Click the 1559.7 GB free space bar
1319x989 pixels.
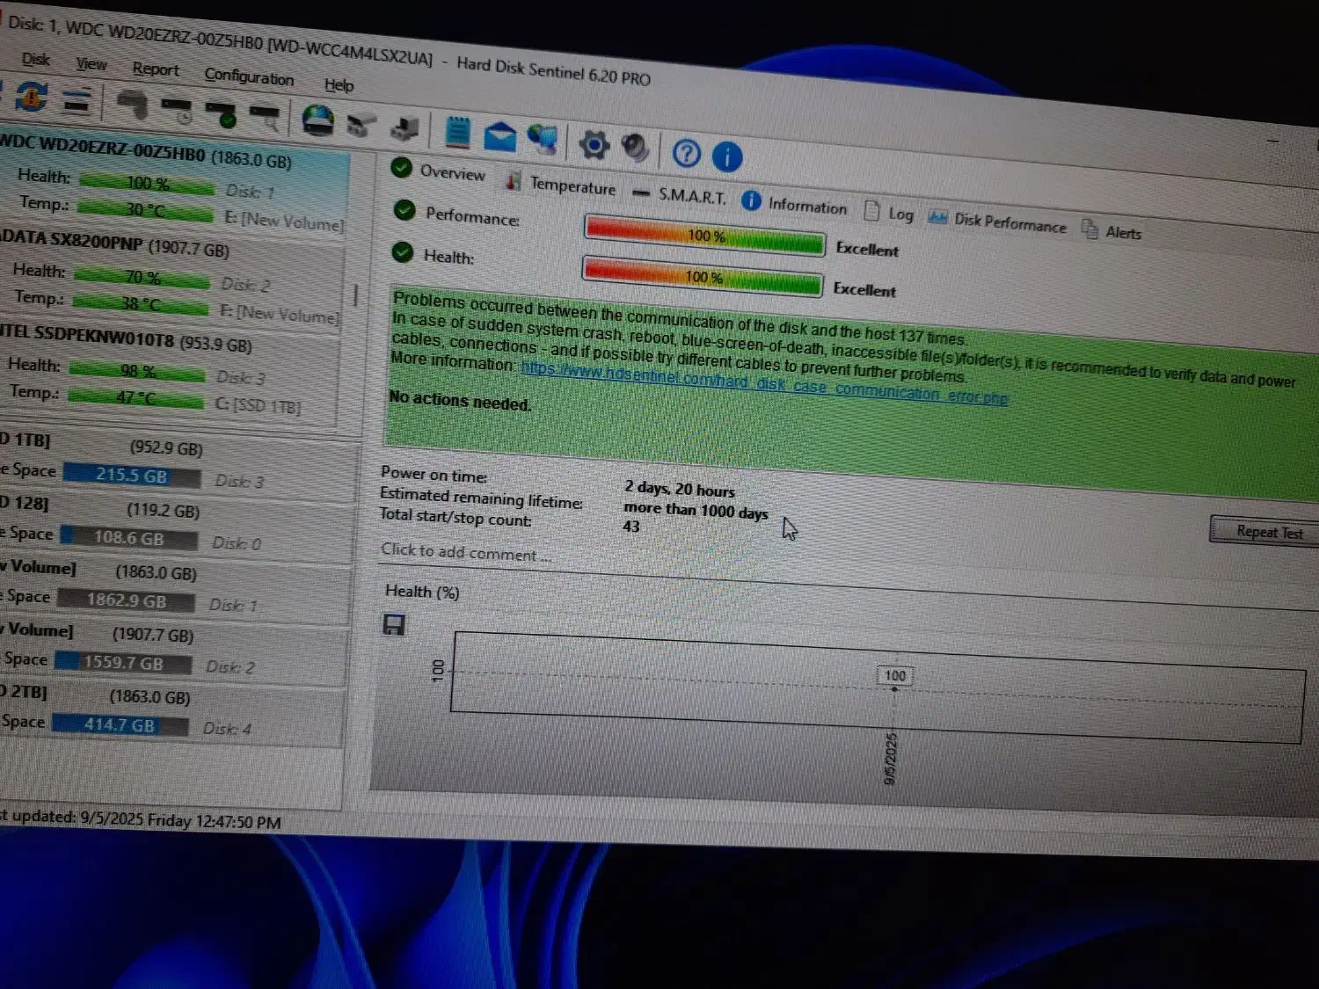coord(123,663)
